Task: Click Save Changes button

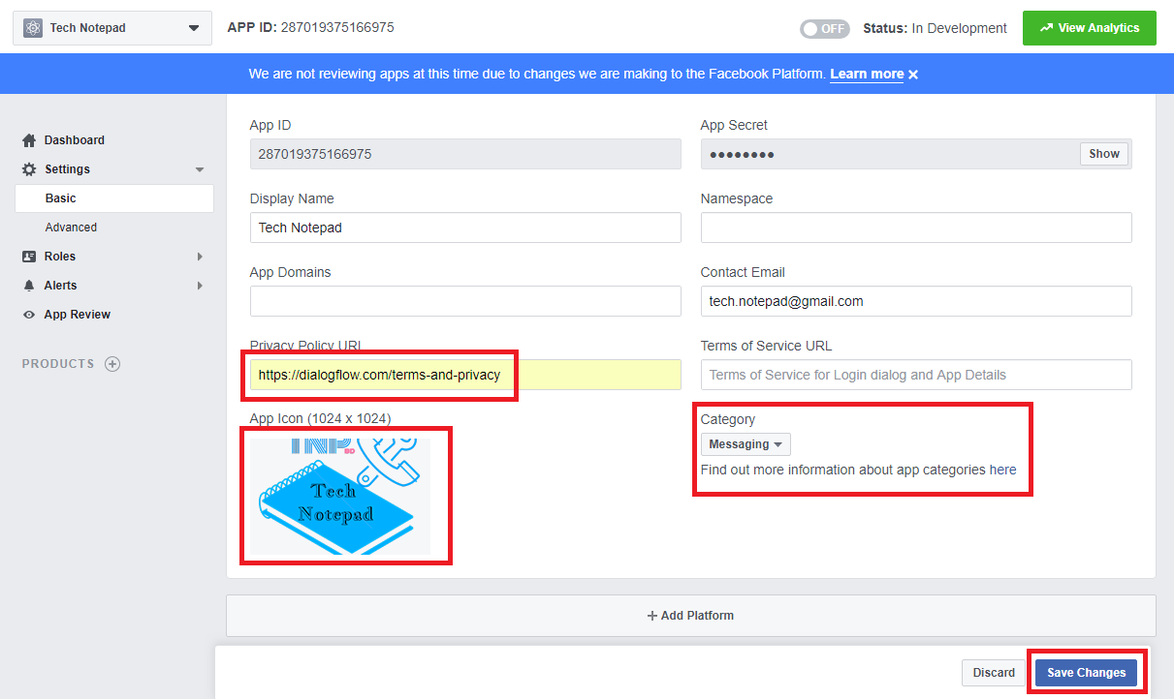Action: pos(1086,673)
